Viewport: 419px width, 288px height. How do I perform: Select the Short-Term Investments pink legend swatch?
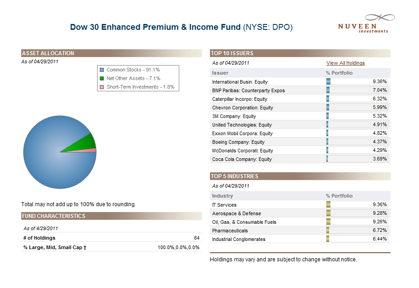point(102,87)
